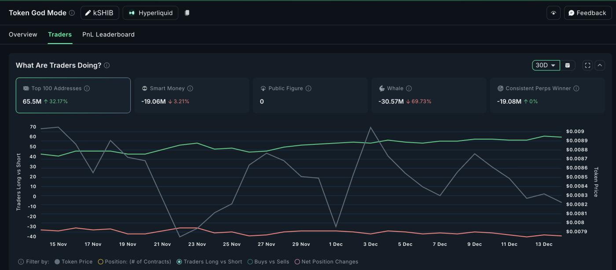Open the PnL Leaderboard tab

(x=108, y=35)
